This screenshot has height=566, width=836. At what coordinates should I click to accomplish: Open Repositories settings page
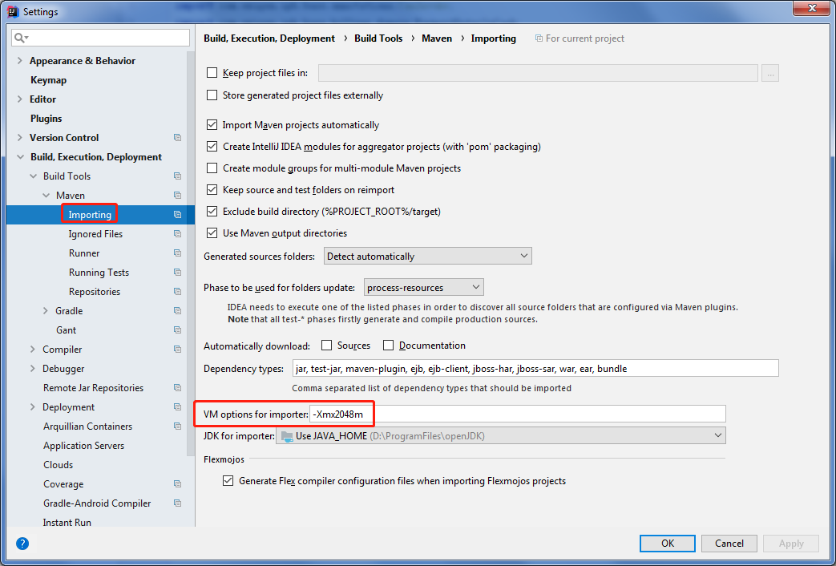(x=95, y=291)
